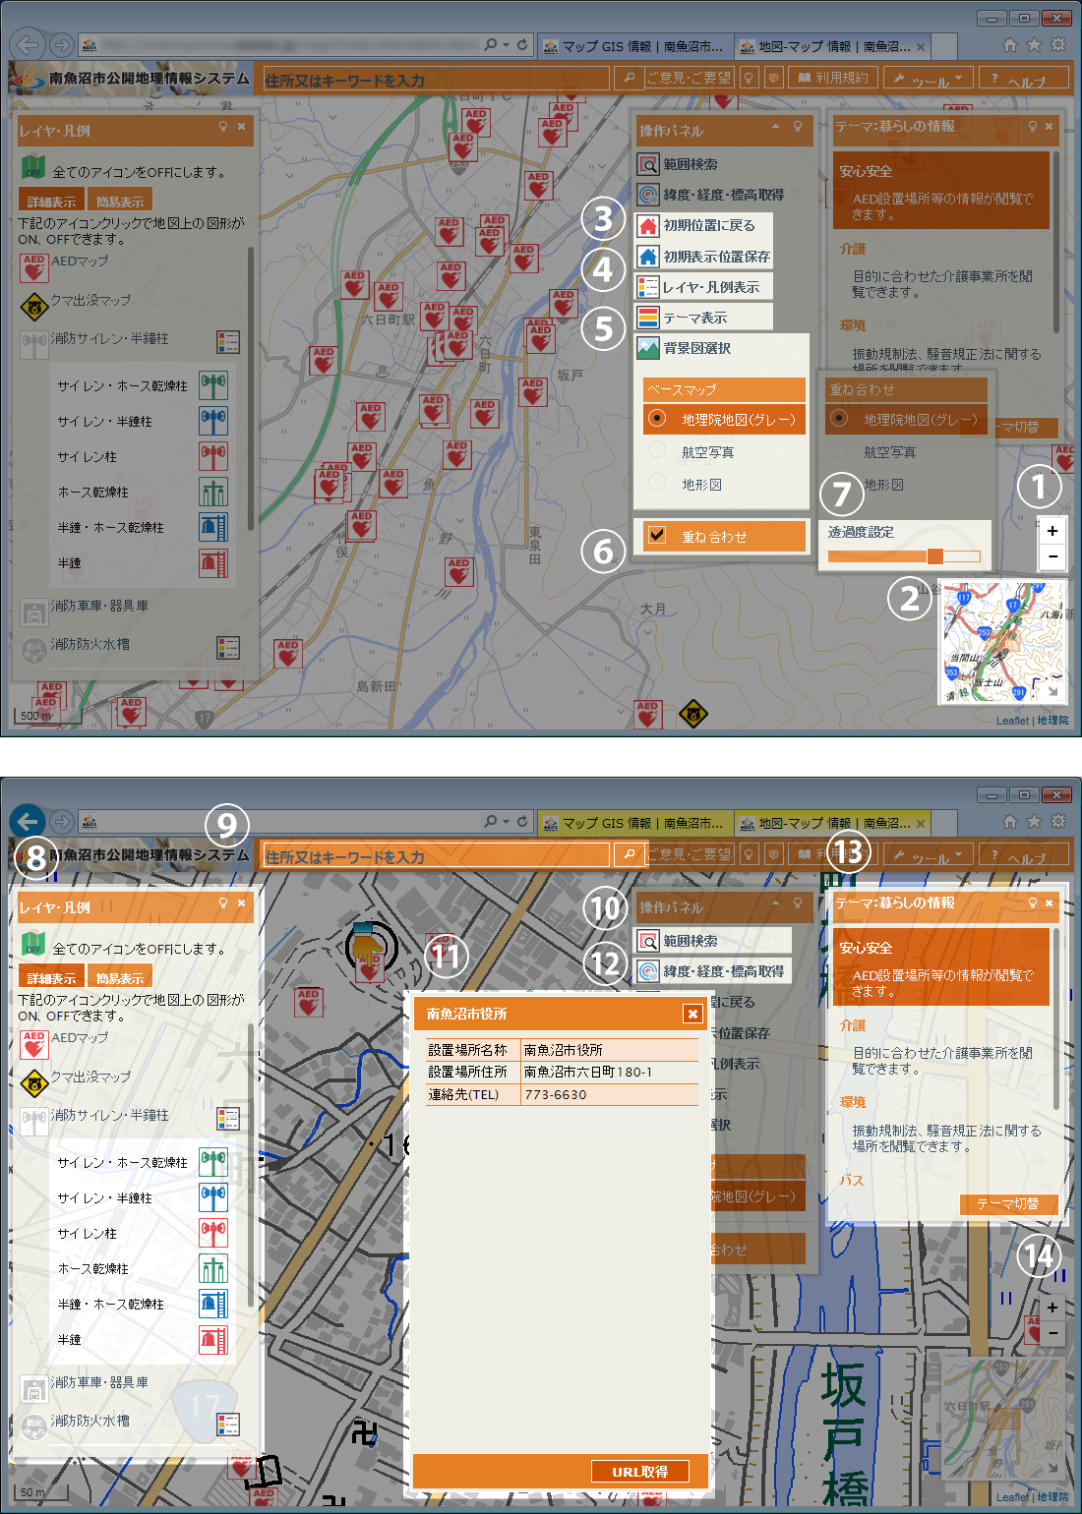Viewport: 1082px width, 1514px height.
Task: Expand the 消防防火水槽 legend icon in the 50 m map window
Action: [x=228, y=1424]
